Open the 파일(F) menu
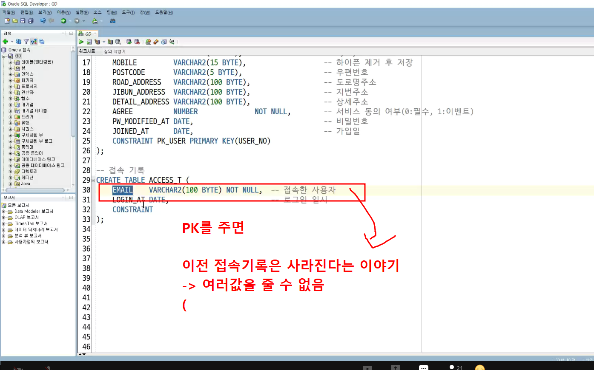Screen dimensions: 594x370 [9, 12]
